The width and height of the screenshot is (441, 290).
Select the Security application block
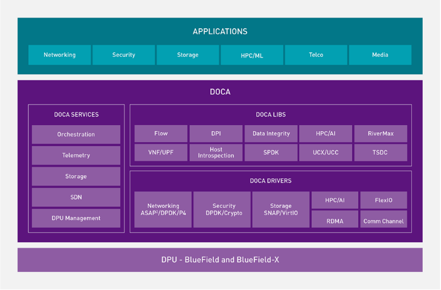123,55
